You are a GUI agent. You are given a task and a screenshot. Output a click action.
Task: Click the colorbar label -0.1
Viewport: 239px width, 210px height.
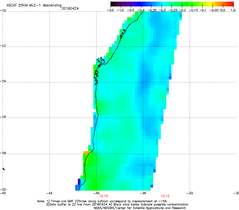click(x=203, y=10)
